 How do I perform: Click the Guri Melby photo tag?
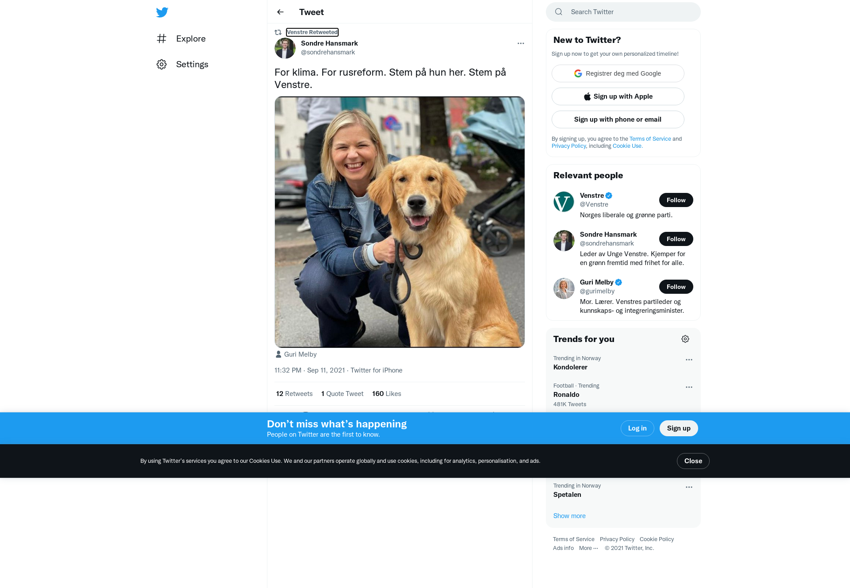[x=300, y=354]
